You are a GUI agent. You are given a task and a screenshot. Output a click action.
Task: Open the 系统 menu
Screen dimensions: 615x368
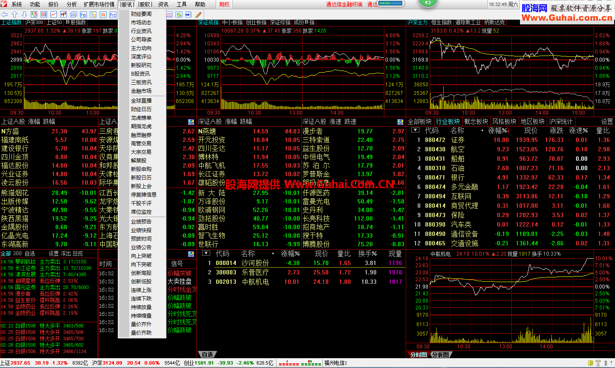[x=17, y=4]
